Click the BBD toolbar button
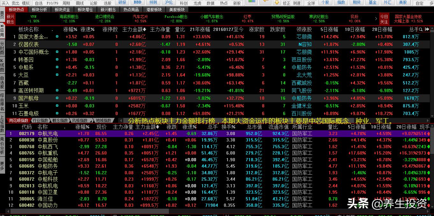Viewport: 434px width, 216px height. [137, 3]
